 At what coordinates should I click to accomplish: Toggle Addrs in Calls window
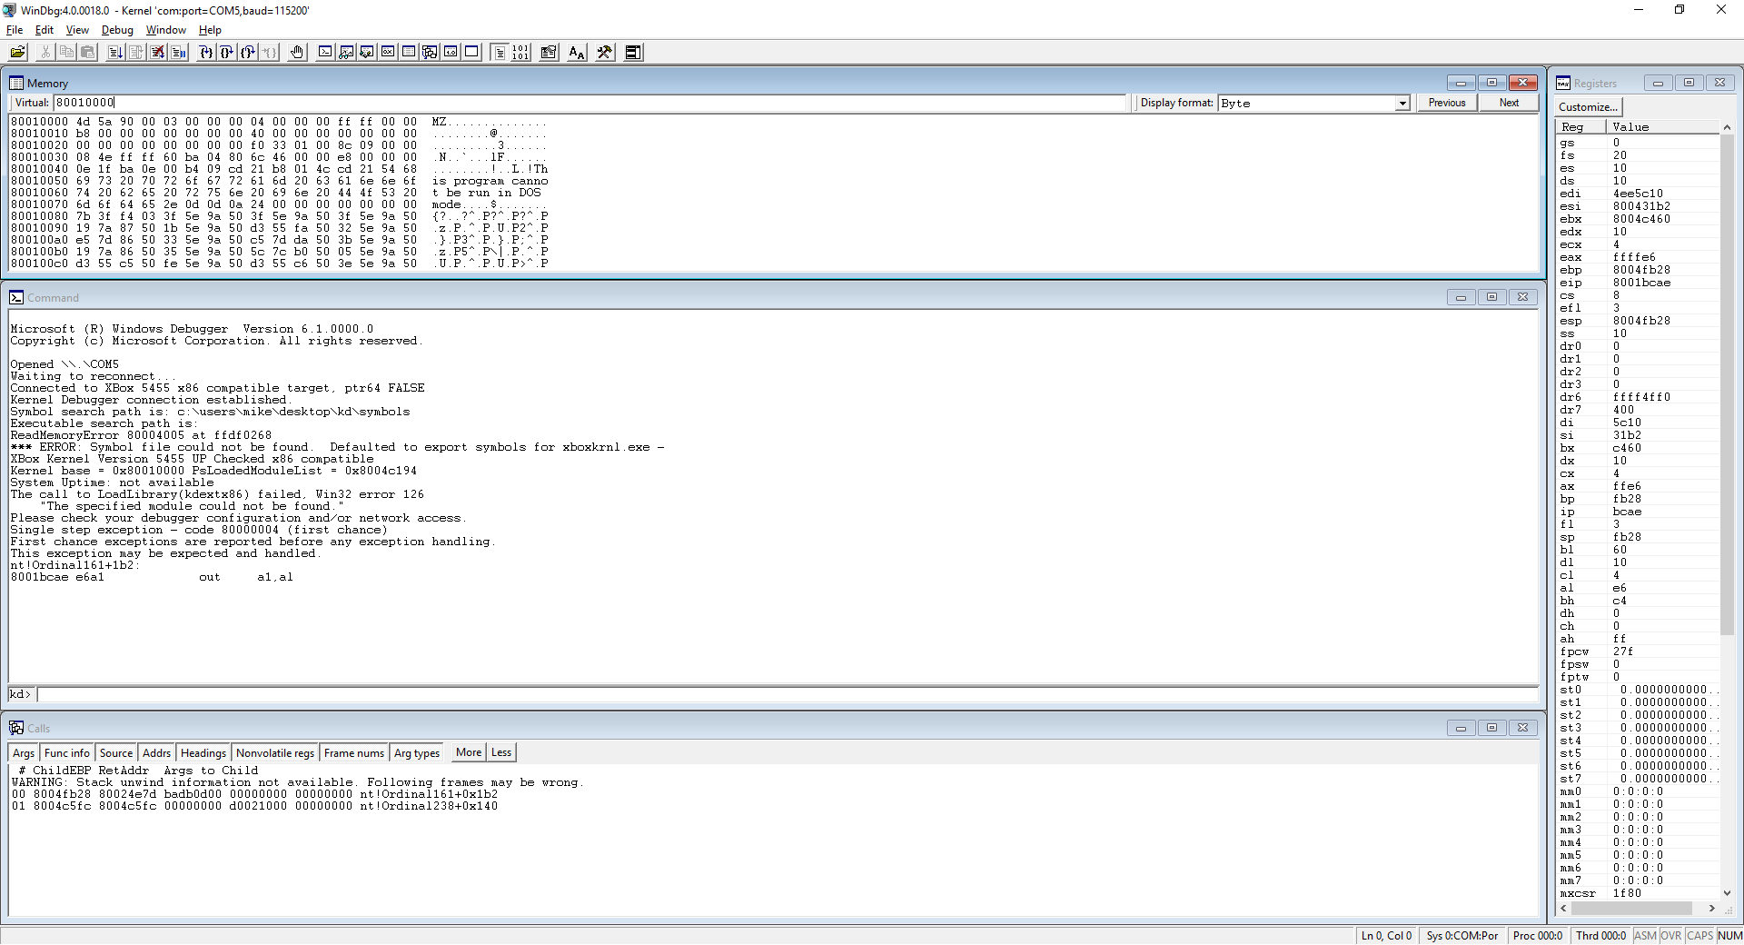(x=157, y=752)
